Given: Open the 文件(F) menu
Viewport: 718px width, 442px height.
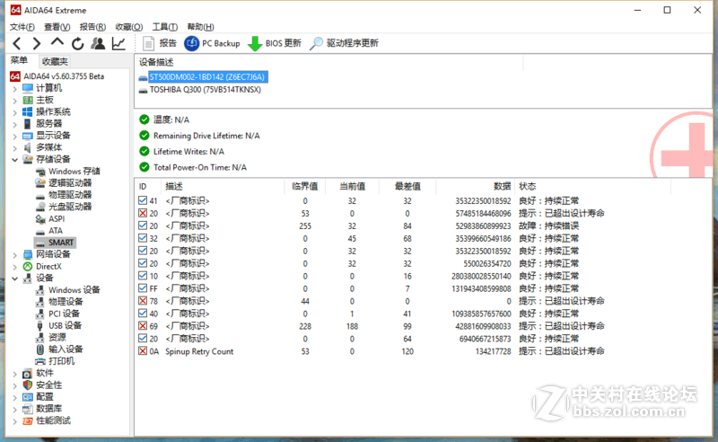Looking at the screenshot, I should (22, 27).
